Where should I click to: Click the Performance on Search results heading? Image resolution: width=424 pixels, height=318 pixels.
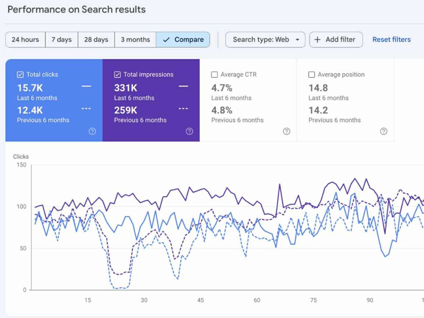tap(76, 9)
